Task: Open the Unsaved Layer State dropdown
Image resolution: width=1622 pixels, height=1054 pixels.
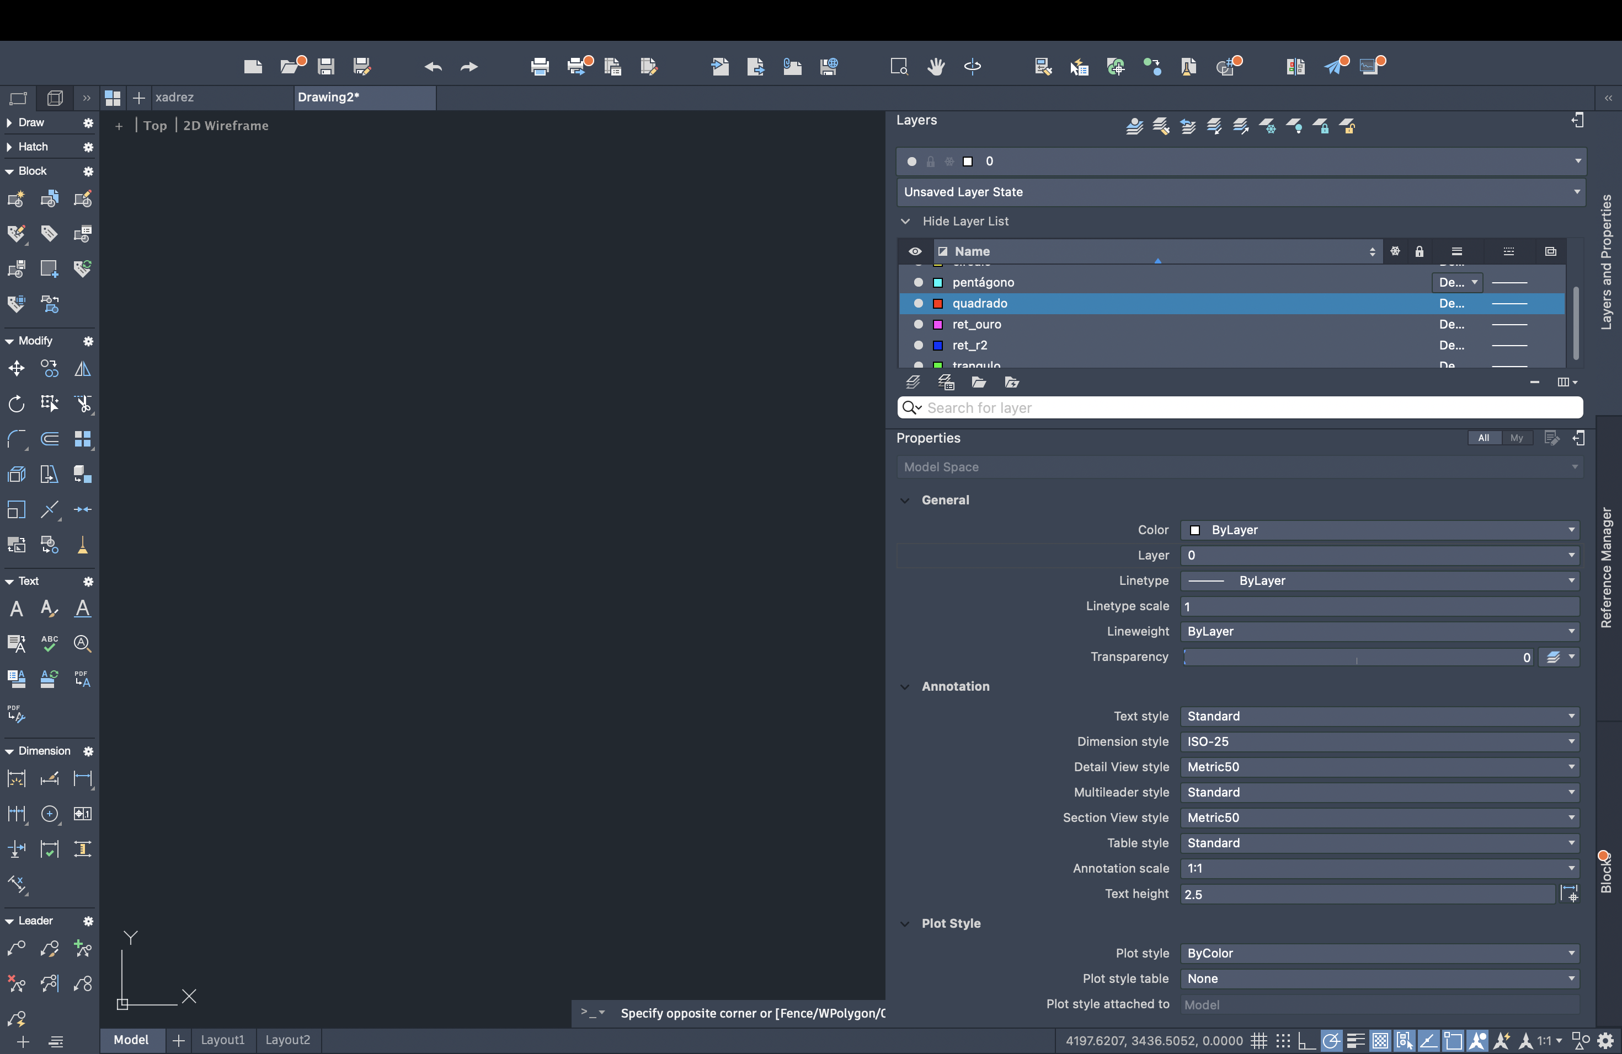Action: (1240, 192)
